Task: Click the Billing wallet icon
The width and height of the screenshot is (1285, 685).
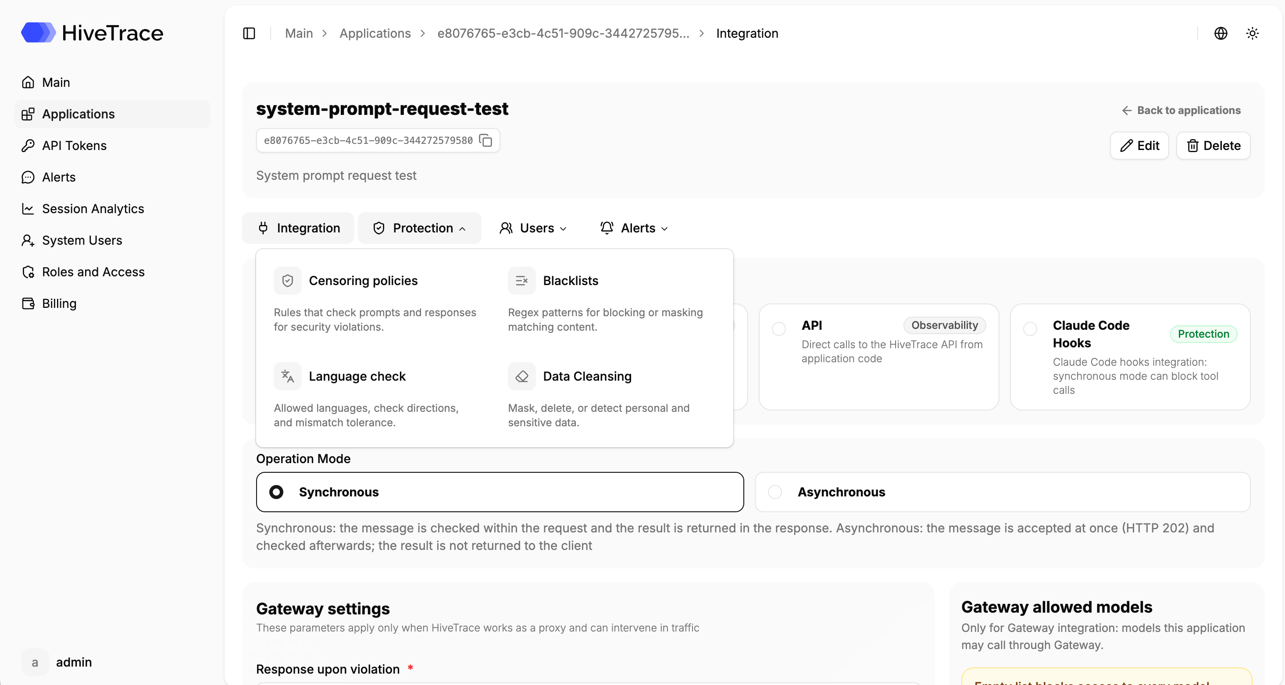Action: (x=28, y=303)
